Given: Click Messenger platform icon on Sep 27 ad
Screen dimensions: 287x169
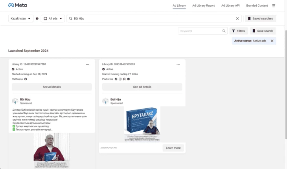Looking at the screenshot, I should tap(129, 79).
